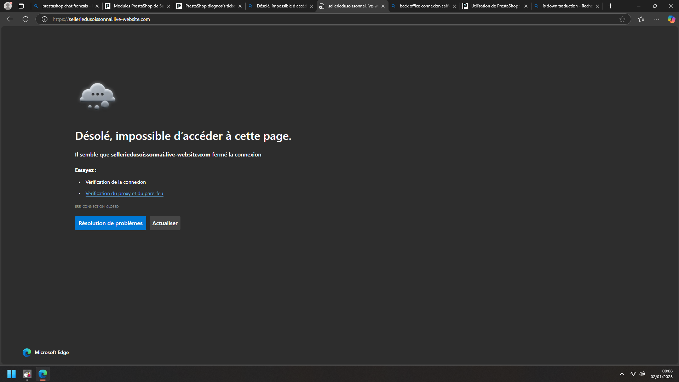Open Wi-Fi network tray icon
Screen dimensions: 679x382
633,374
